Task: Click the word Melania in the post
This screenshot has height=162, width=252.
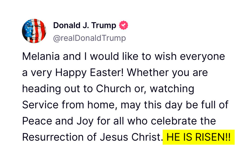Action: 41,56
